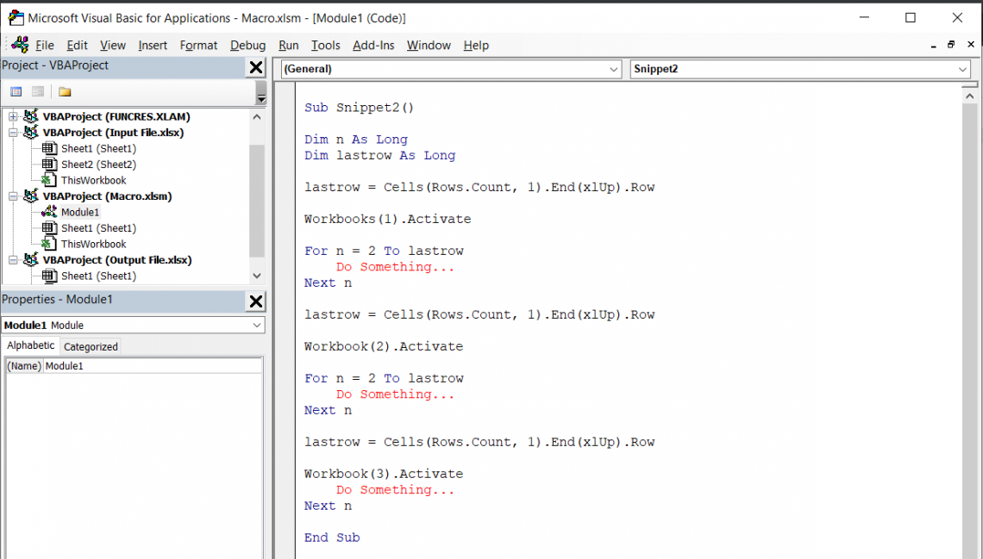Click the VBA application icon beside File menu
Image resolution: width=983 pixels, height=559 pixels.
click(19, 45)
